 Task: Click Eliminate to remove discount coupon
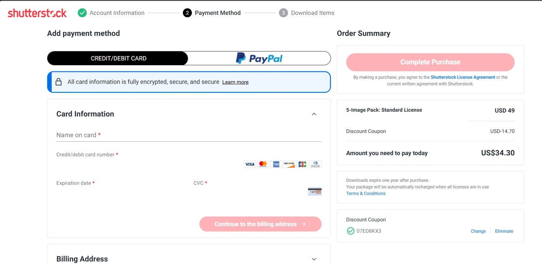pos(504,231)
